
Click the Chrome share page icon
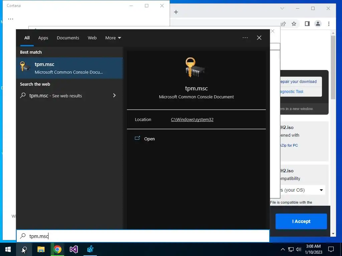283,24
